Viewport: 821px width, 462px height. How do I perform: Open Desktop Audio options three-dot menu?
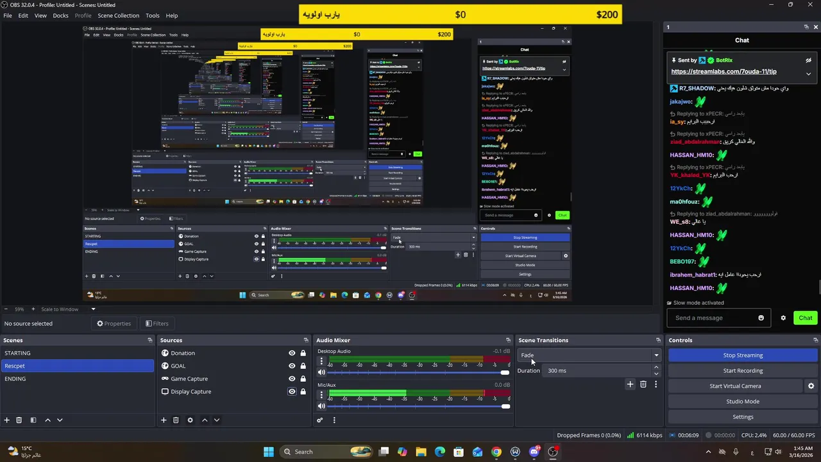coord(321,361)
